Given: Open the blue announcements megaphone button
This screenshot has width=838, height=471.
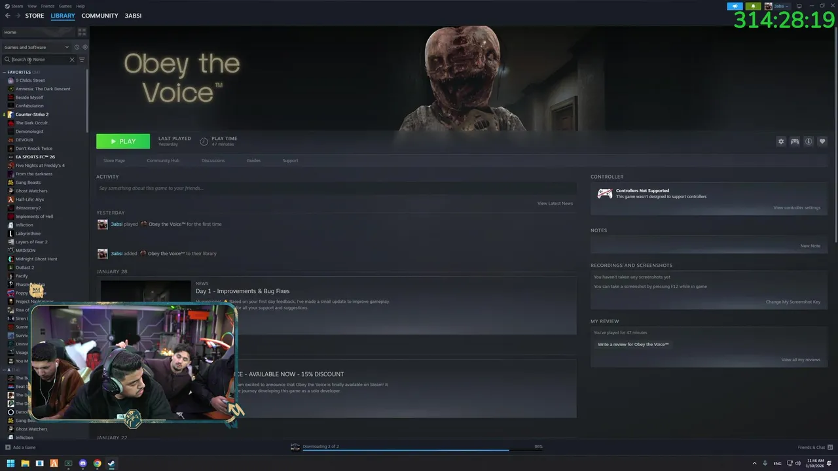Looking at the screenshot, I should click(735, 6).
